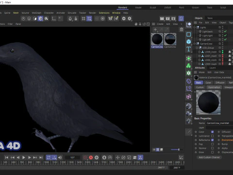Jump to next frame
233x175 pixels.
point(29,157)
